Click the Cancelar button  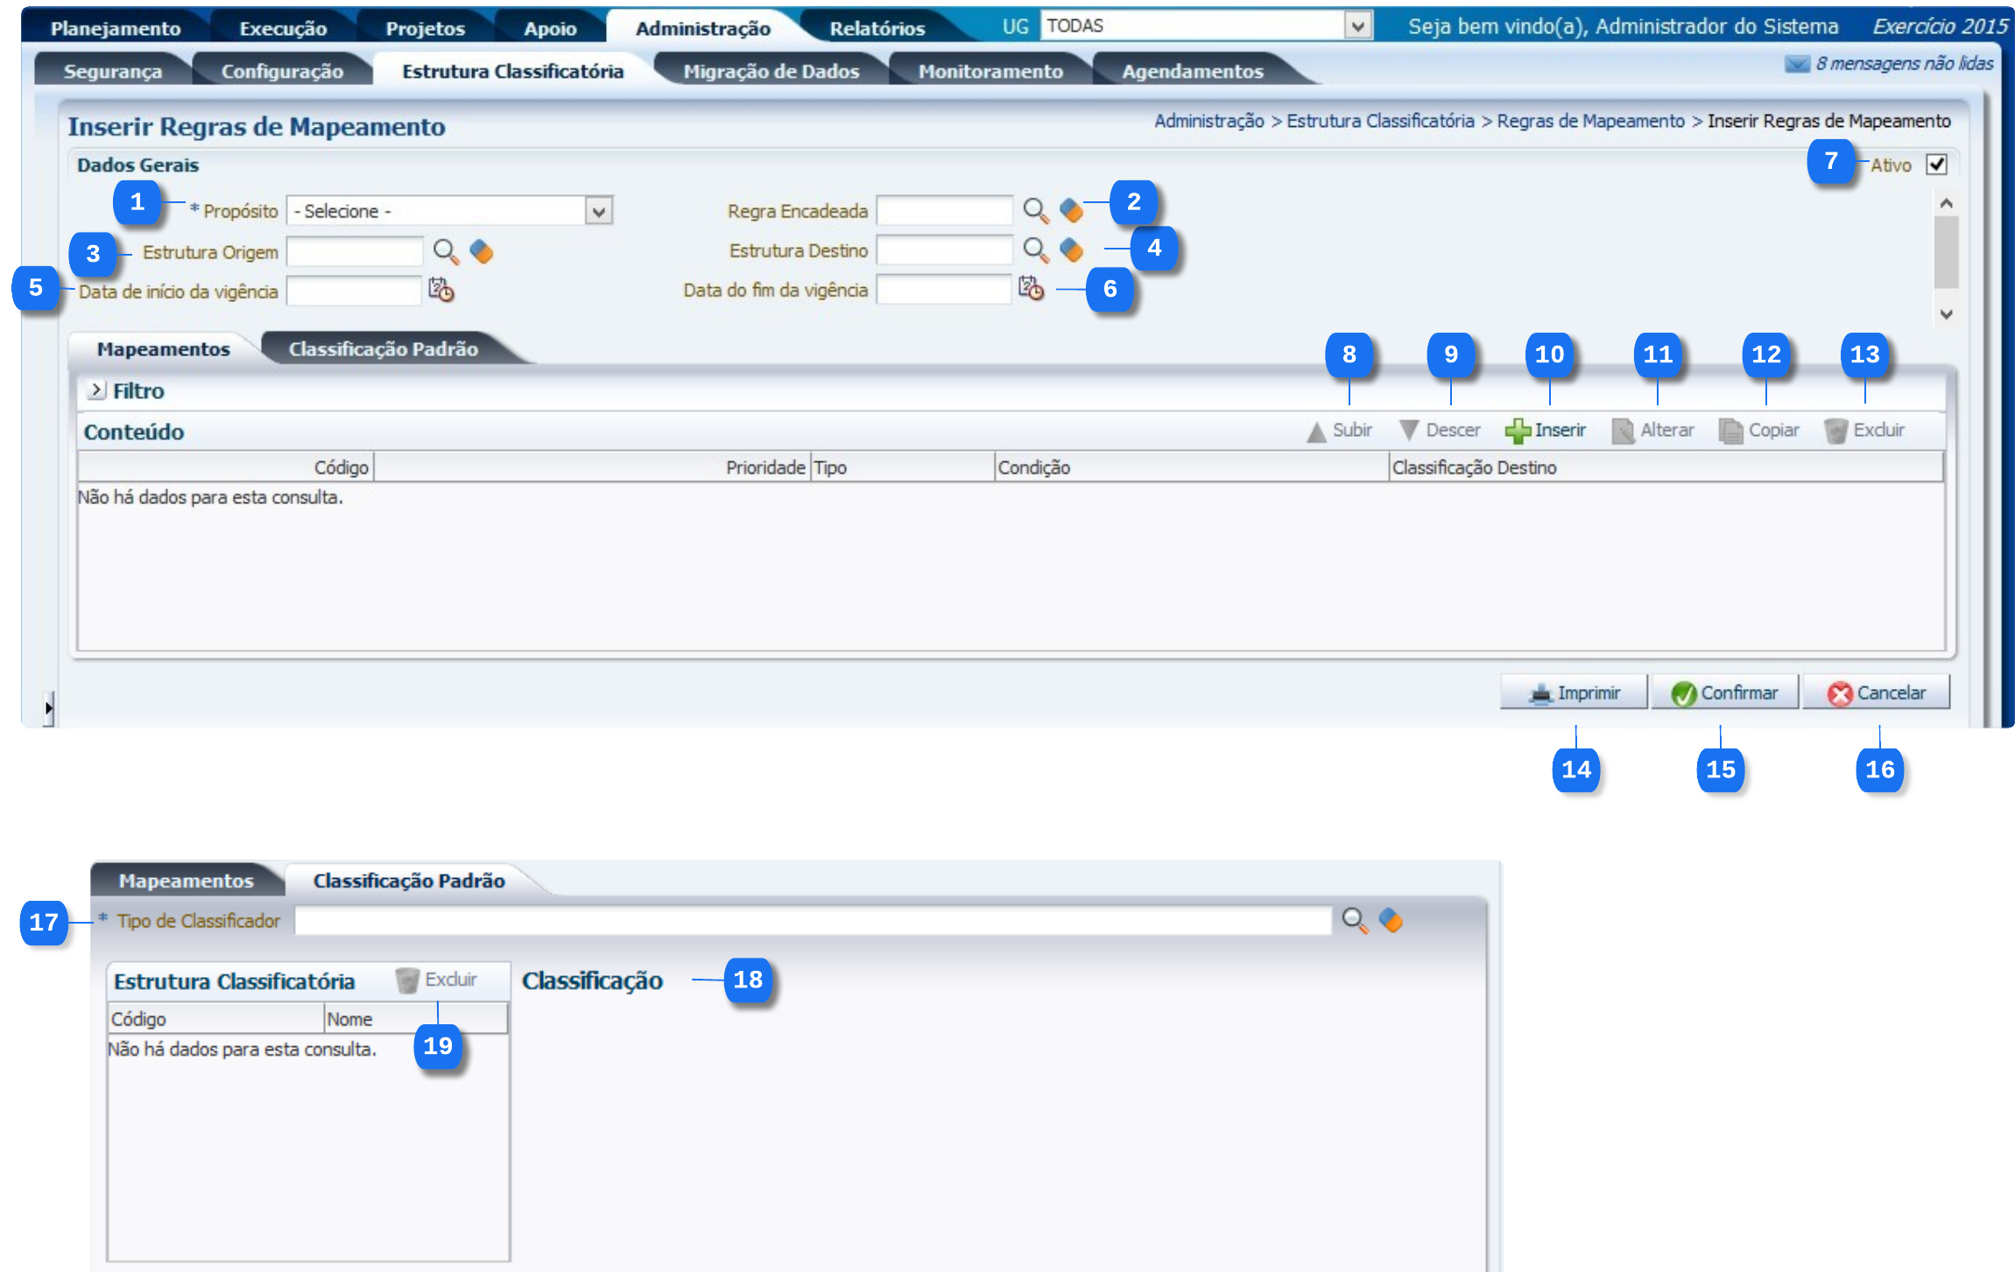[1876, 693]
